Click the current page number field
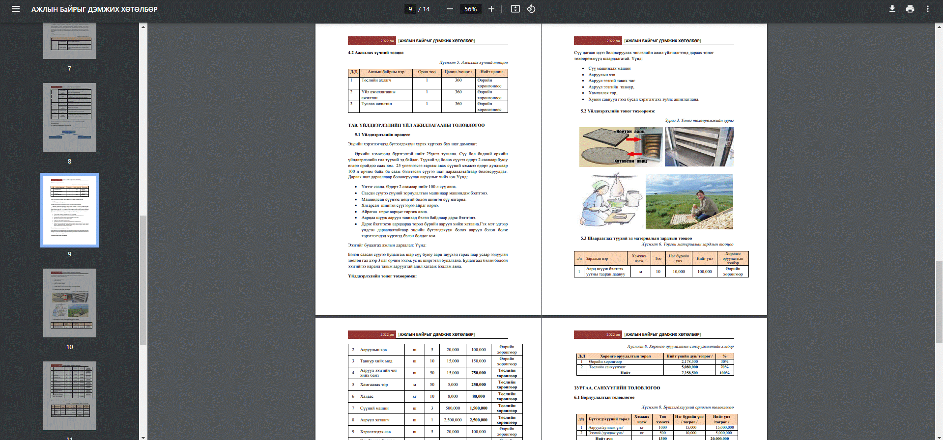 (x=410, y=9)
